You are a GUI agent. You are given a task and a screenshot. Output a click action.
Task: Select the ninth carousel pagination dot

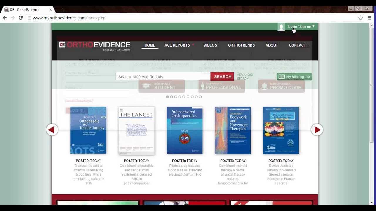pyautogui.click(x=200, y=97)
